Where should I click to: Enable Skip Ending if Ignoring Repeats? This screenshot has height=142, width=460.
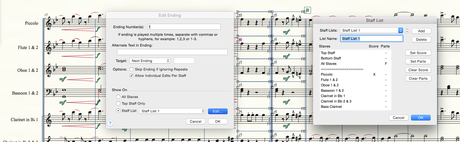coord(132,69)
